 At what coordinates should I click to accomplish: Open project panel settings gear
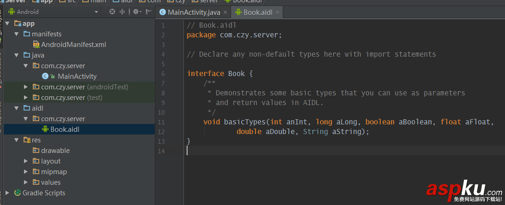coord(137,12)
